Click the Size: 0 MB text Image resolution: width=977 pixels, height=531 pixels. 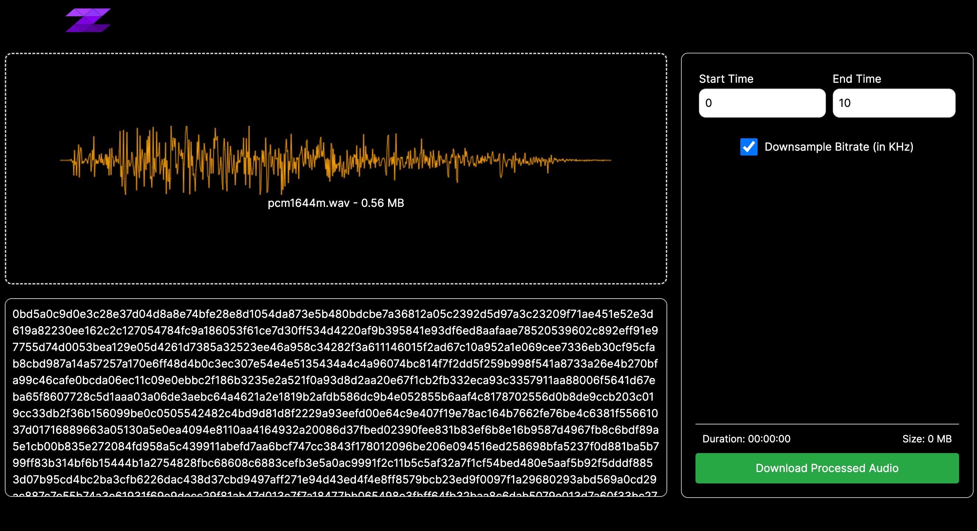pyautogui.click(x=927, y=439)
